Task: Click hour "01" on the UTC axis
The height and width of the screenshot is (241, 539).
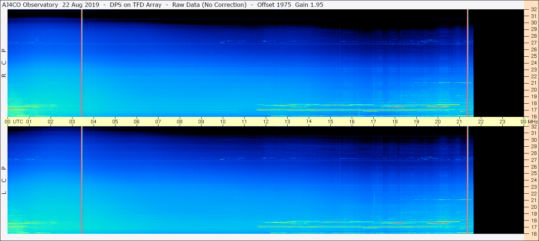Action: [29, 122]
